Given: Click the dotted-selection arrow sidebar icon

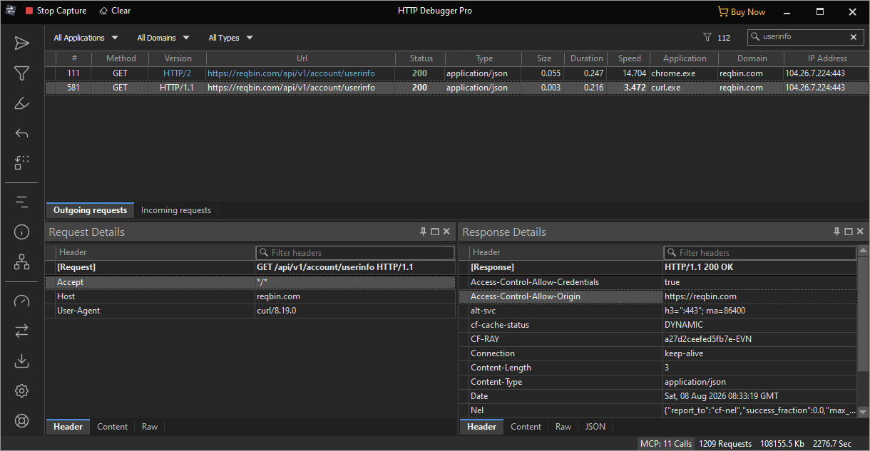Looking at the screenshot, I should 22,162.
